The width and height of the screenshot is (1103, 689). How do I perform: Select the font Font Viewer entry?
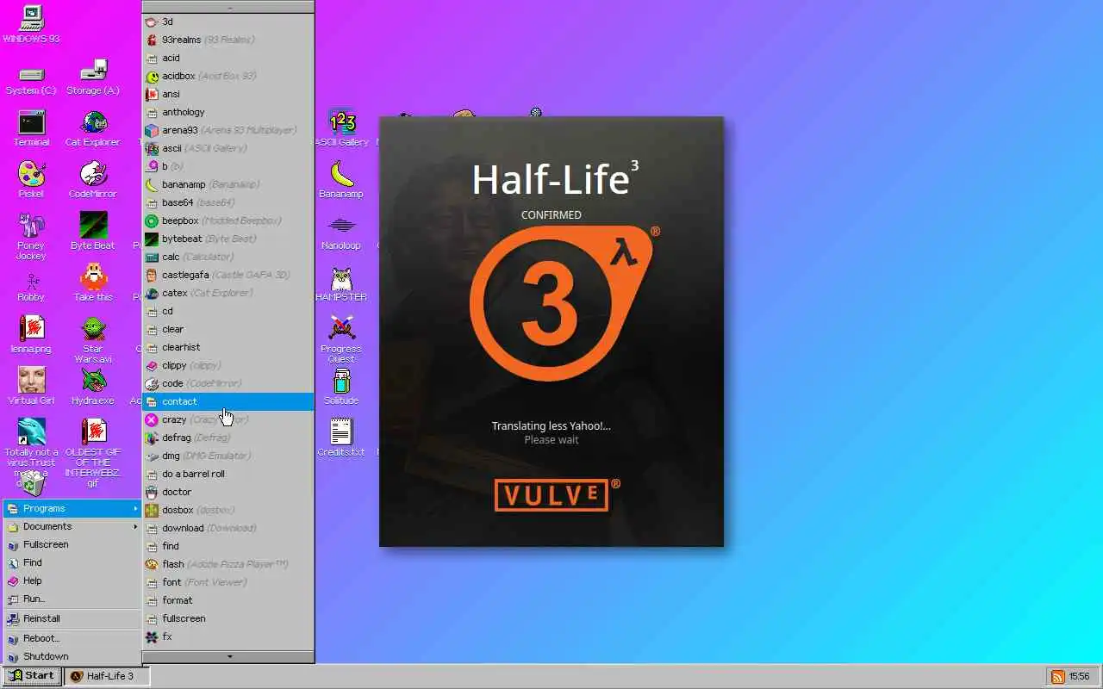tap(228, 582)
